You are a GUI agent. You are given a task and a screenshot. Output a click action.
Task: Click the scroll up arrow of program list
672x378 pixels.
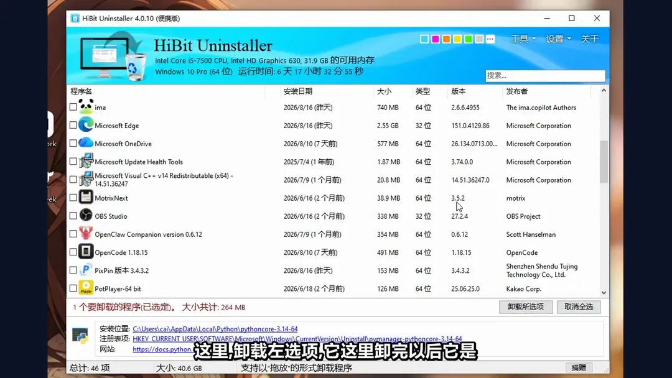604,90
